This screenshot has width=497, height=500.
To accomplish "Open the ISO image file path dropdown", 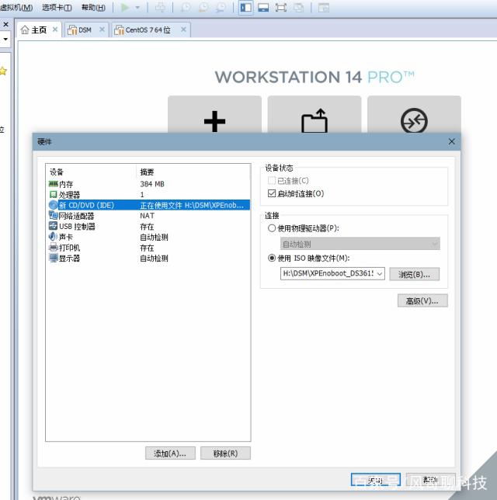I will [x=380, y=274].
